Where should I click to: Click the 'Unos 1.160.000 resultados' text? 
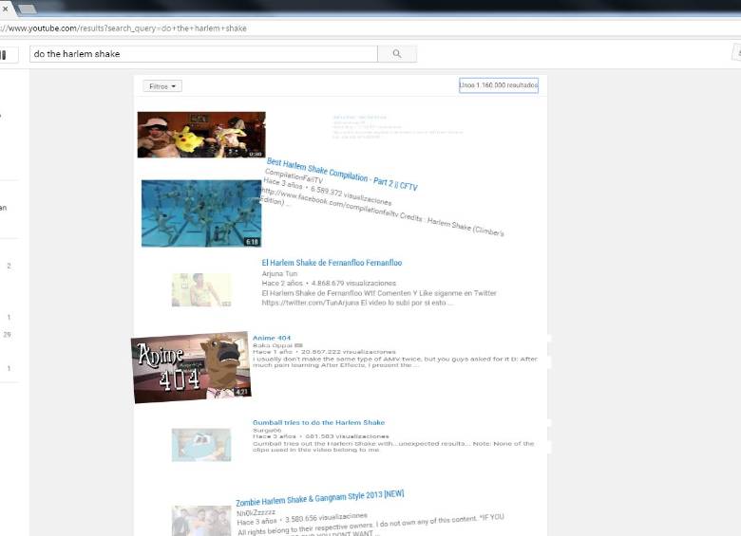point(499,85)
